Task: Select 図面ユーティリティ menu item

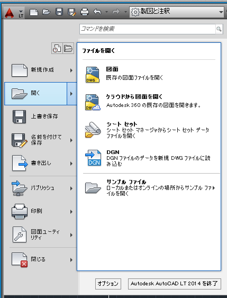Action: point(40,234)
